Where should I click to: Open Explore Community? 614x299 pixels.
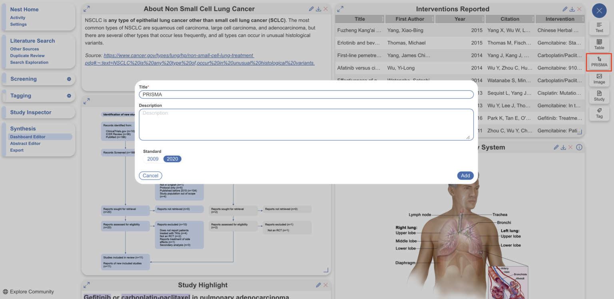[28, 291]
